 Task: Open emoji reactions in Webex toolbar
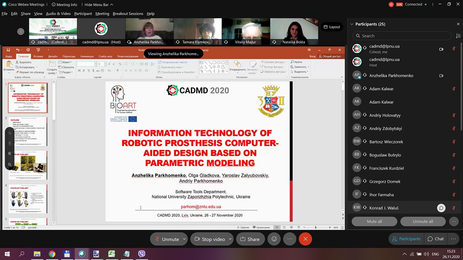click(x=274, y=239)
